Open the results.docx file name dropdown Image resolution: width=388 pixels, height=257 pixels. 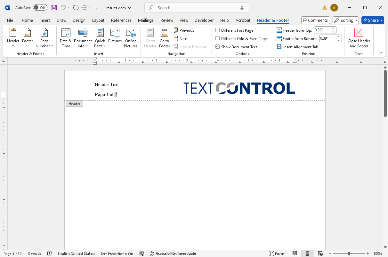click(119, 8)
